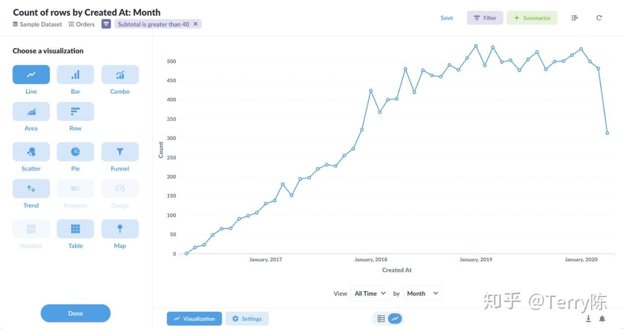623x329 pixels.
Task: Click the Summarize button
Action: coord(532,18)
